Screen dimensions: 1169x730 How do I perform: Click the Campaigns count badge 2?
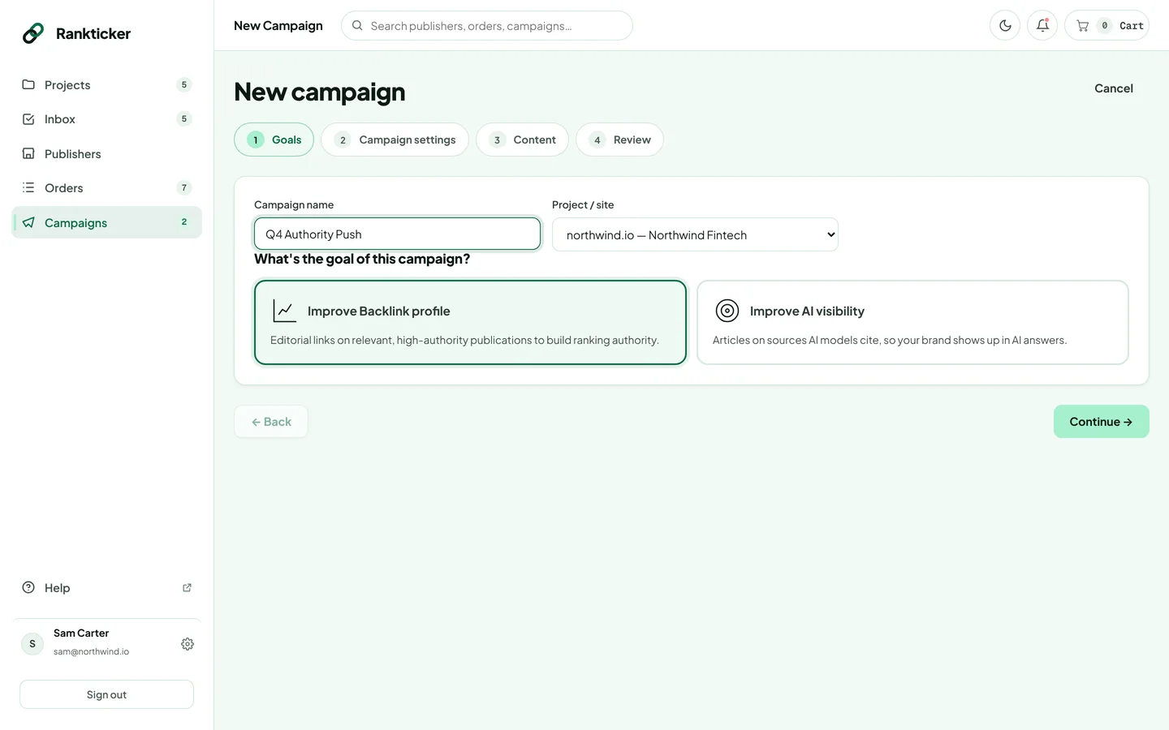184,221
